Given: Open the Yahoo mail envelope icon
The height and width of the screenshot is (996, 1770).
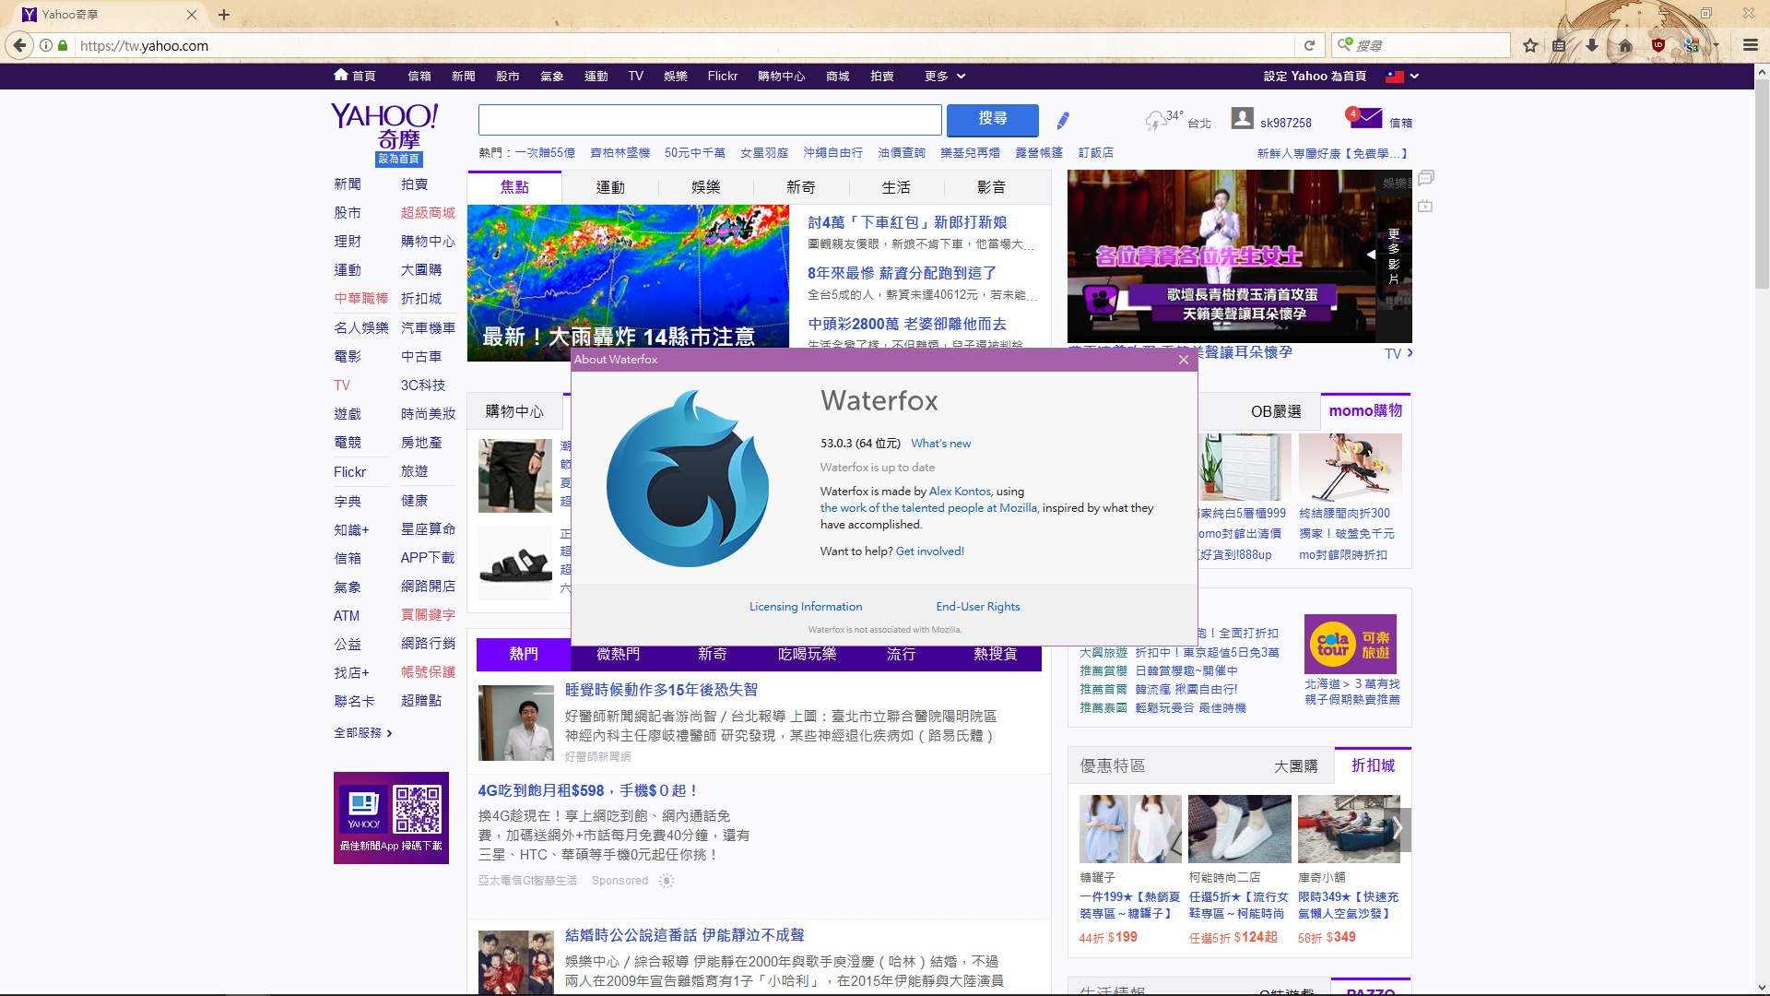Looking at the screenshot, I should [x=1366, y=118].
